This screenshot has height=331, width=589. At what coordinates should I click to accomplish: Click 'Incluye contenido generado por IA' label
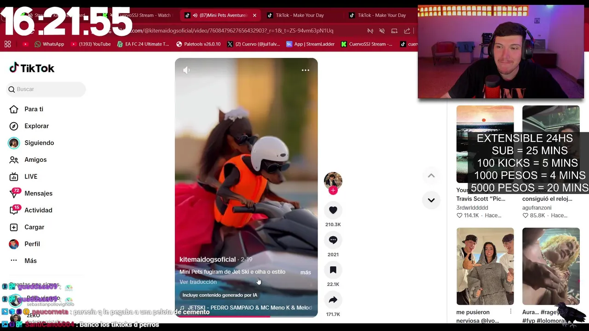point(220,295)
